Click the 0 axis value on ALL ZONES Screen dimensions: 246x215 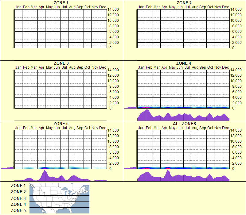233,168
